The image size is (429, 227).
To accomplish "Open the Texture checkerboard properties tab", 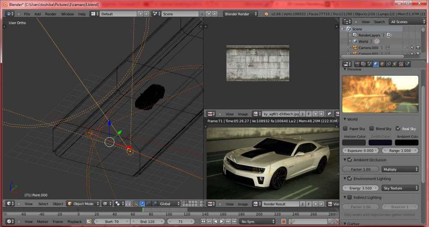I will [401, 64].
